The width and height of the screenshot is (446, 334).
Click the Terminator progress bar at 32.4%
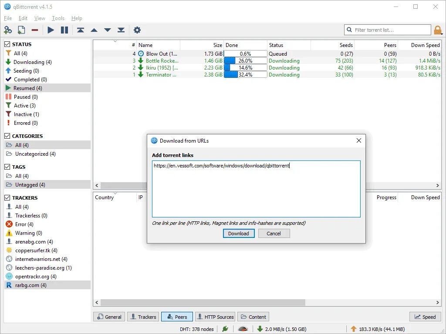point(246,75)
